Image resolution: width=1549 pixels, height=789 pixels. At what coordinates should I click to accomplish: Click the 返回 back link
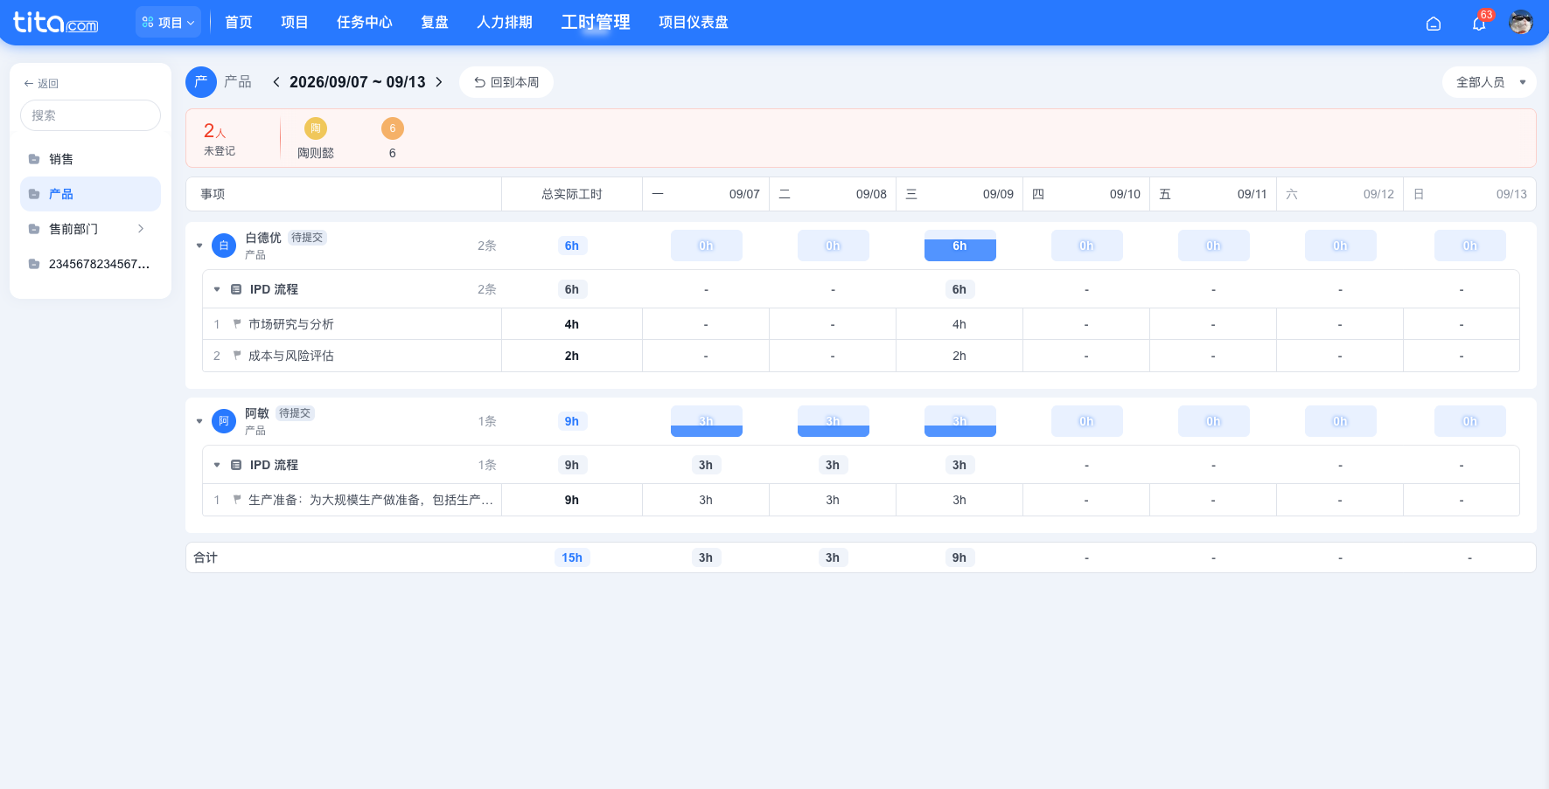(x=41, y=84)
